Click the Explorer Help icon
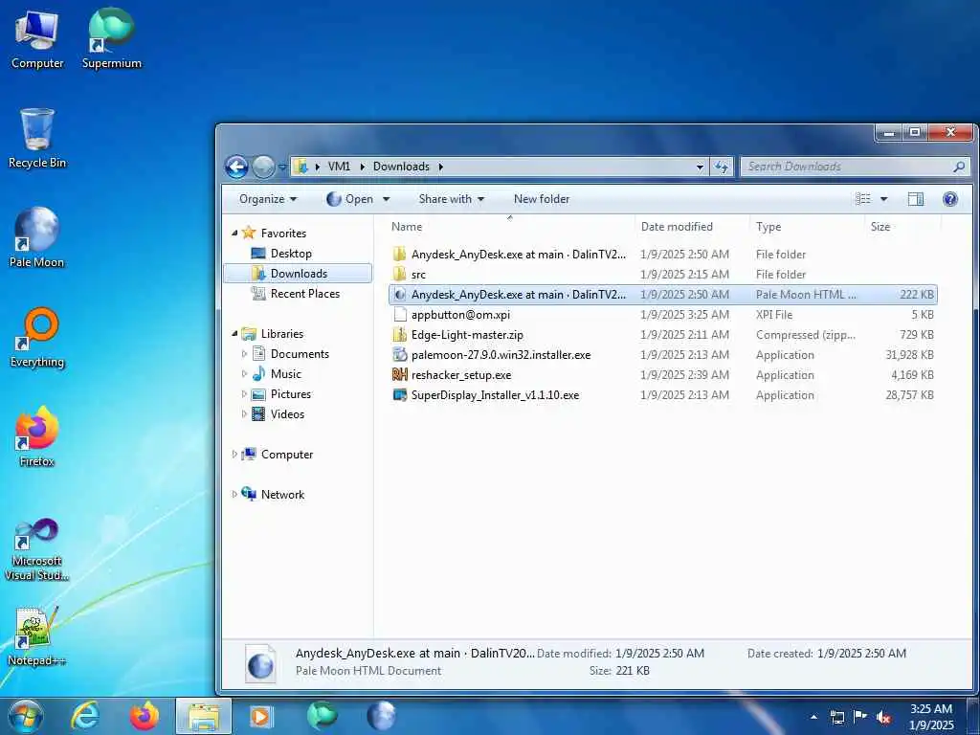The image size is (980, 735). pos(950,199)
